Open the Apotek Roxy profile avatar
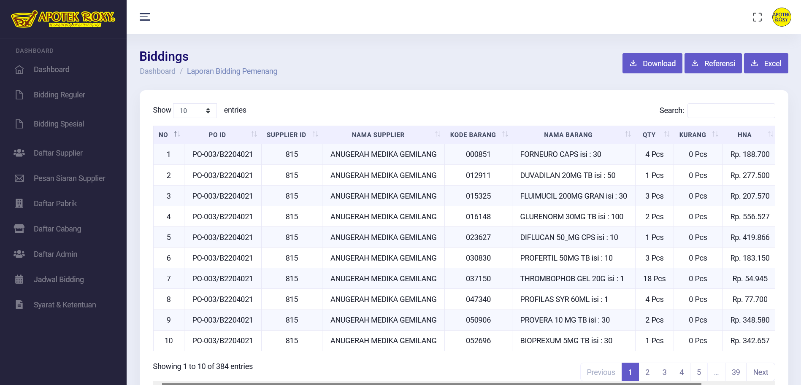Viewport: 801px width, 385px height. point(781,17)
